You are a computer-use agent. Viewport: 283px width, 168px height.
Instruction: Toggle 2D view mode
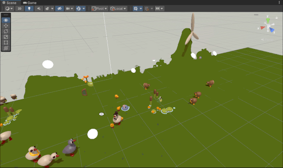[19, 8]
